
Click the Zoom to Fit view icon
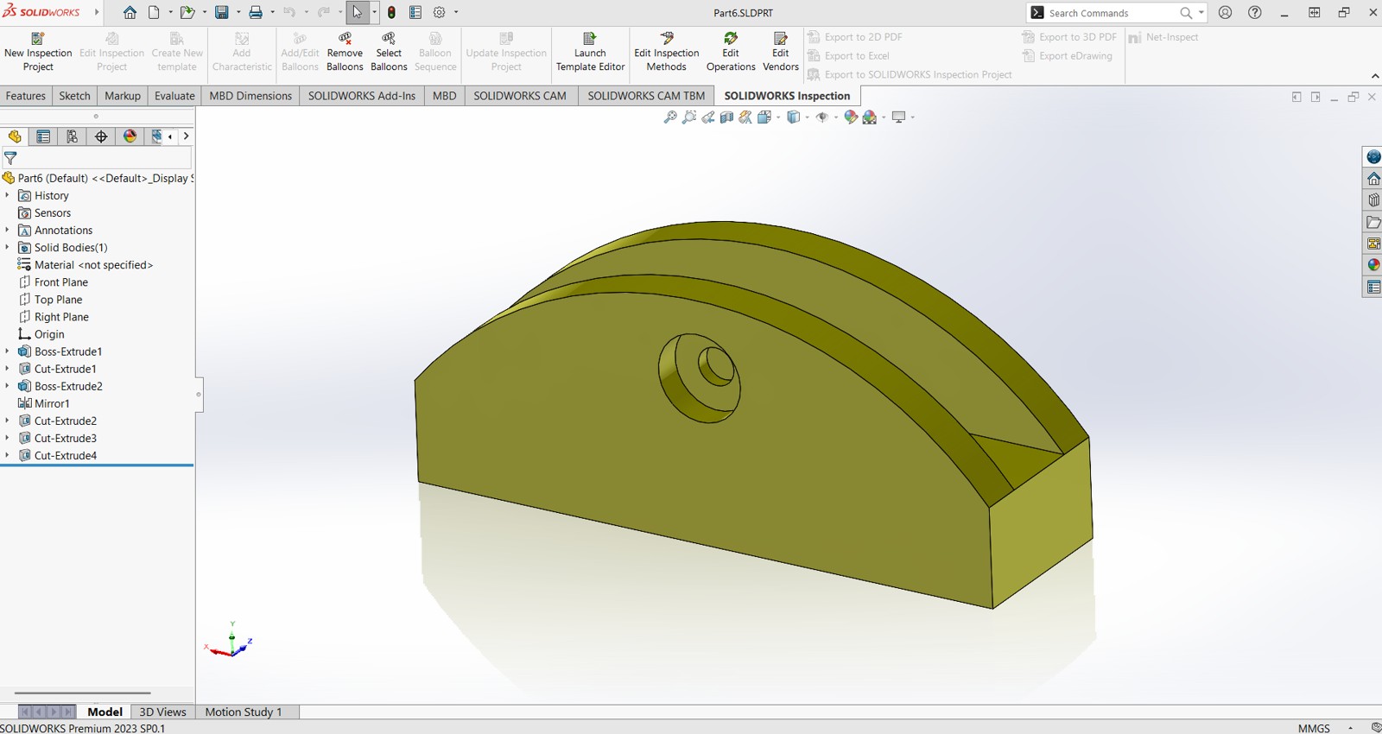pos(669,117)
